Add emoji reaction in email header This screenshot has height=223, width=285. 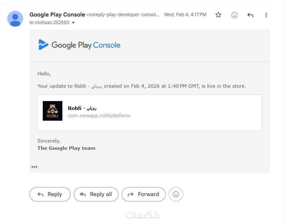click(x=234, y=15)
